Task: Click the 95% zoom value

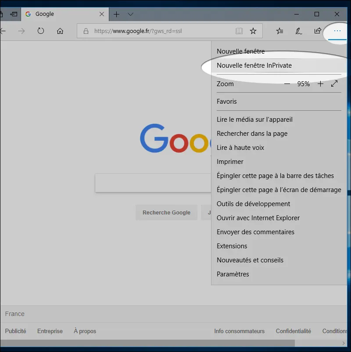Action: [304, 84]
